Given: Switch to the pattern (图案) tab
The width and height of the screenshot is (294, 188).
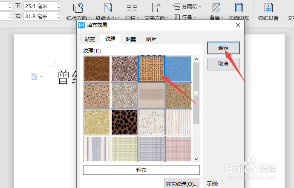Looking at the screenshot, I should (131, 39).
